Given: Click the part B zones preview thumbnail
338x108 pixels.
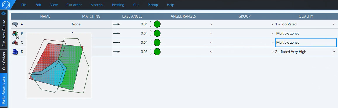Looking at the screenshot, I should click(59, 66).
